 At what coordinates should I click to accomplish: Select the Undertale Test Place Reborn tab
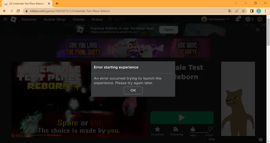tap(27, 4)
